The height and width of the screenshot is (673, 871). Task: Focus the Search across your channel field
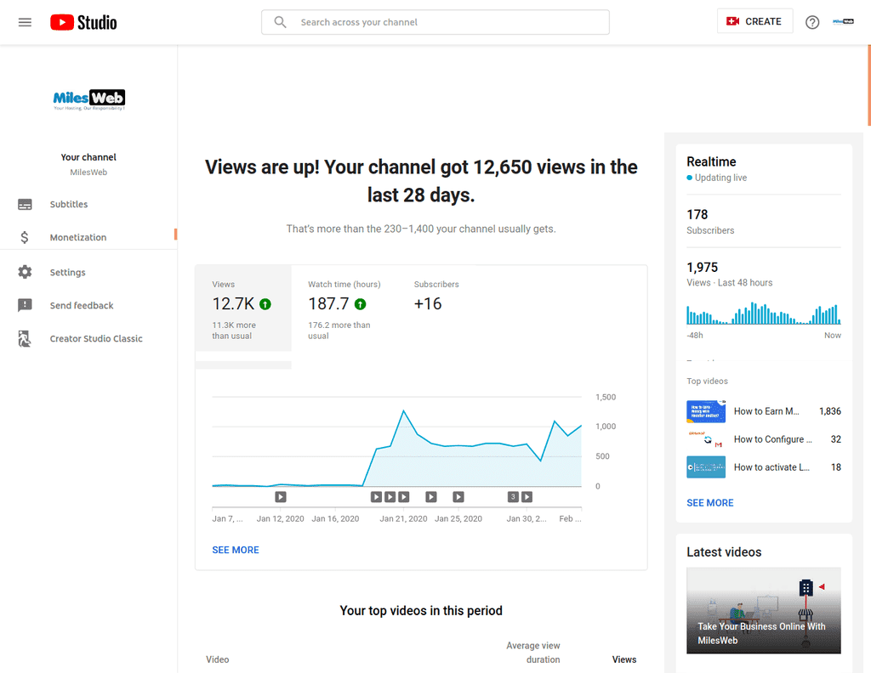pyautogui.click(x=435, y=22)
